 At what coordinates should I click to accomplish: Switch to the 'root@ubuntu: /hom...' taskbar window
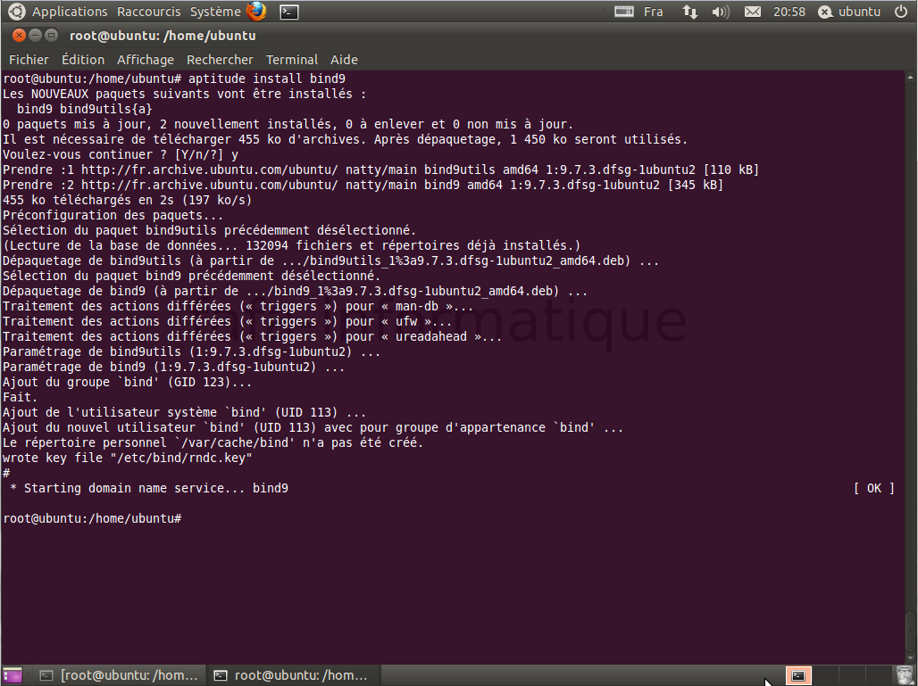(291, 675)
